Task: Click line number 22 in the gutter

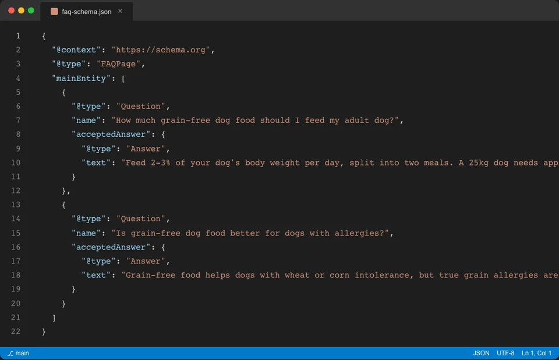Action: click(15, 331)
